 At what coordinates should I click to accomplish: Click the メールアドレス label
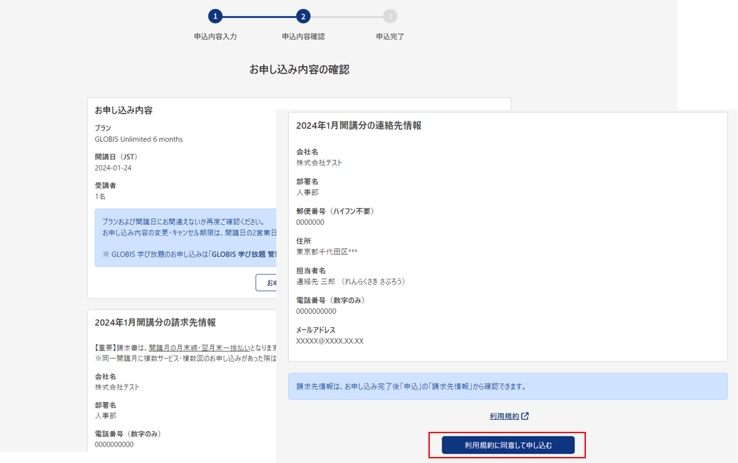pyautogui.click(x=316, y=330)
